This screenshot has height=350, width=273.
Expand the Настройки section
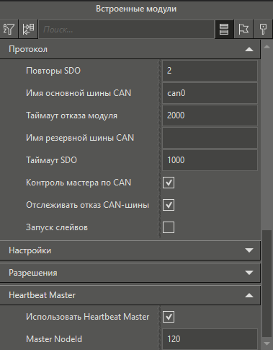[130, 250]
